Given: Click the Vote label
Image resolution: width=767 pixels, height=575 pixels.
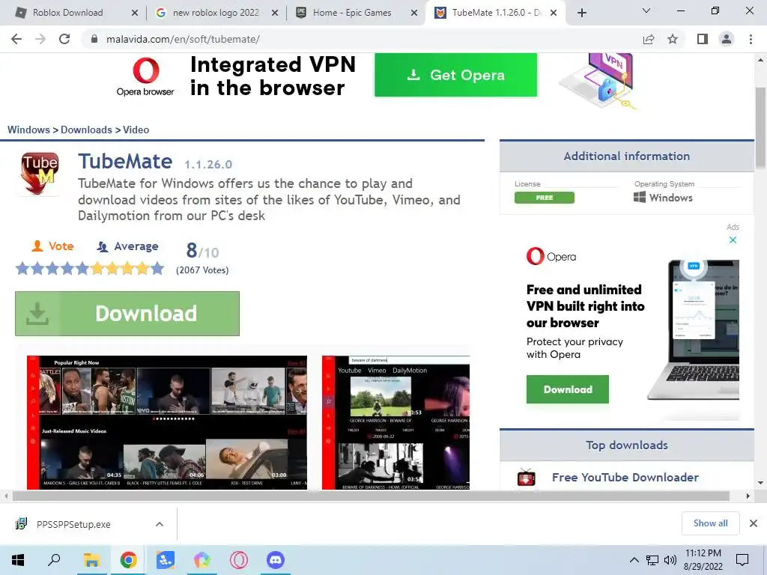Looking at the screenshot, I should 52,246.
